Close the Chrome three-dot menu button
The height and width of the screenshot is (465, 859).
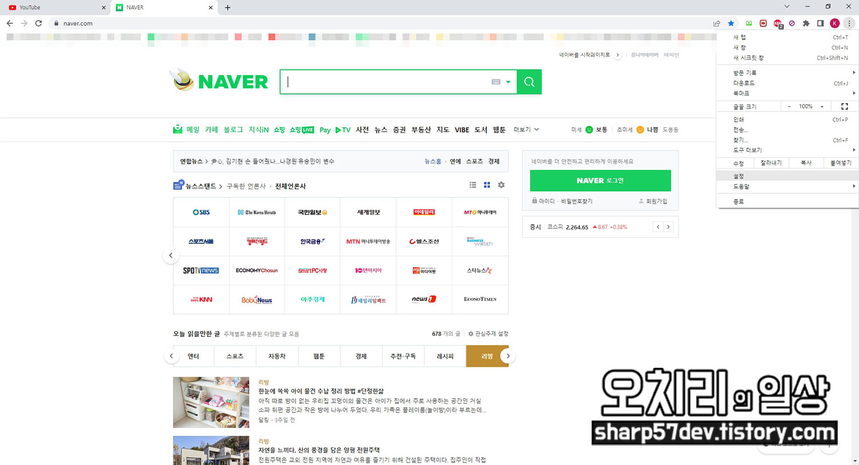coord(849,23)
